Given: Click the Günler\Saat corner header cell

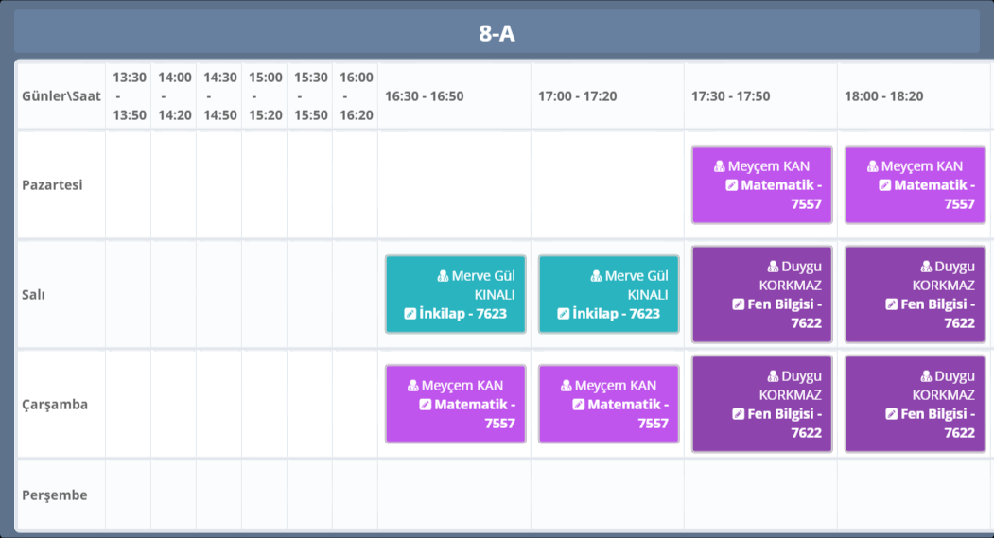Looking at the screenshot, I should coord(61,96).
